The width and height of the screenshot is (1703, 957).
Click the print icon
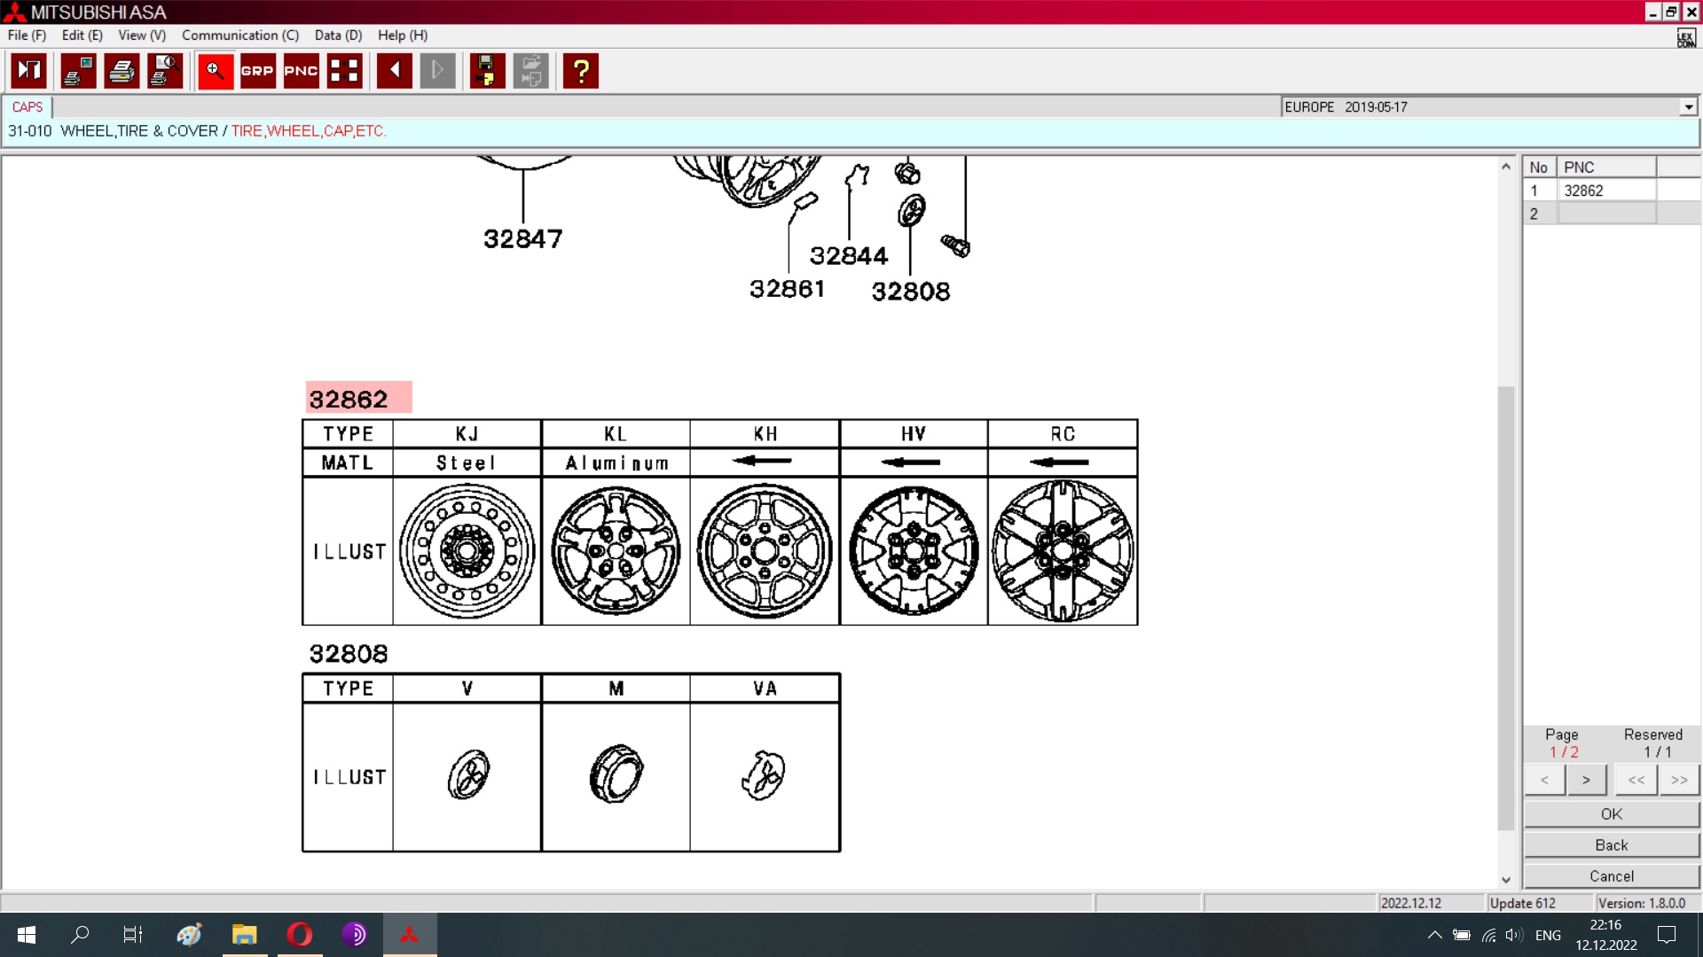point(122,71)
